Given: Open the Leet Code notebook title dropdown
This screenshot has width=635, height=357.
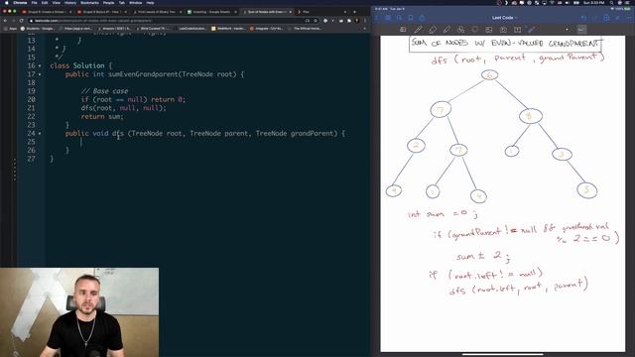Looking at the screenshot, I should pos(505,18).
